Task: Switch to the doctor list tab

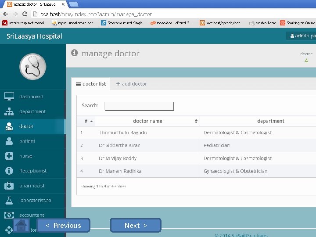Action: pyautogui.click(x=91, y=84)
